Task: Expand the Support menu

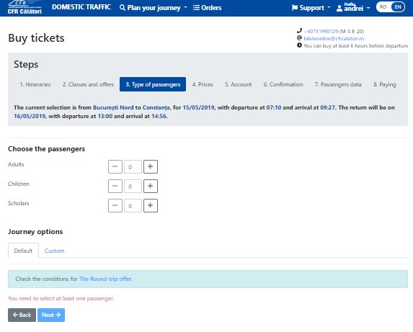Action: coord(311,8)
